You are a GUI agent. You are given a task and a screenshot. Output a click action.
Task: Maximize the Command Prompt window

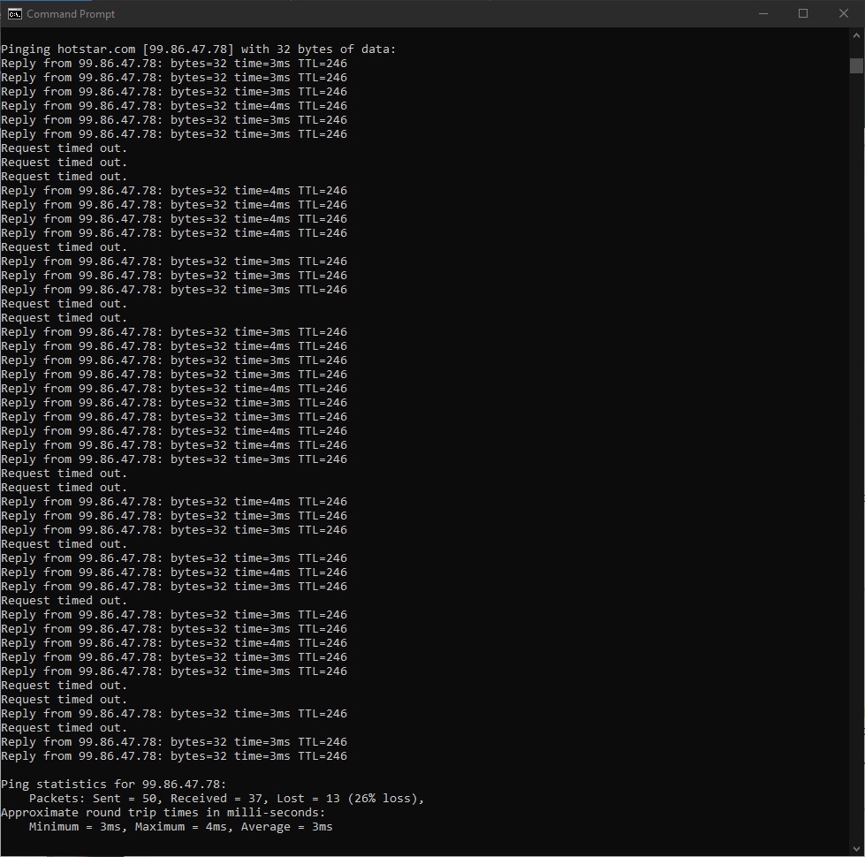[803, 13]
